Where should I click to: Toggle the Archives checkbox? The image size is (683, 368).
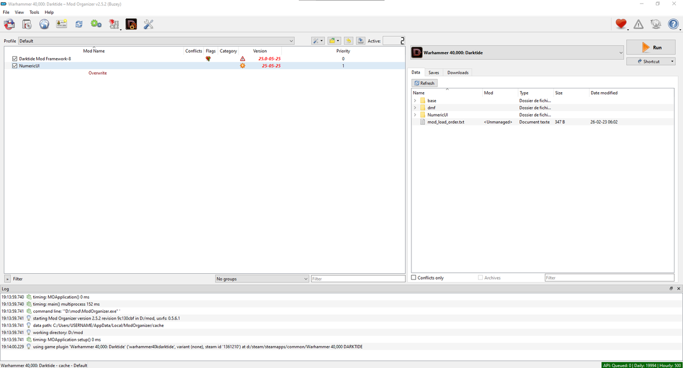click(480, 277)
